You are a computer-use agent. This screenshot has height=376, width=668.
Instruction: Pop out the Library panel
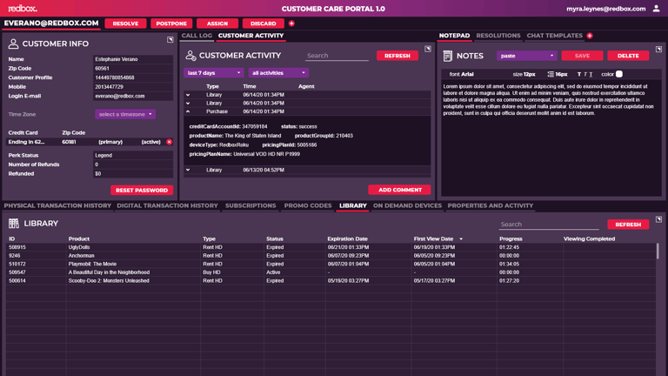(658, 219)
